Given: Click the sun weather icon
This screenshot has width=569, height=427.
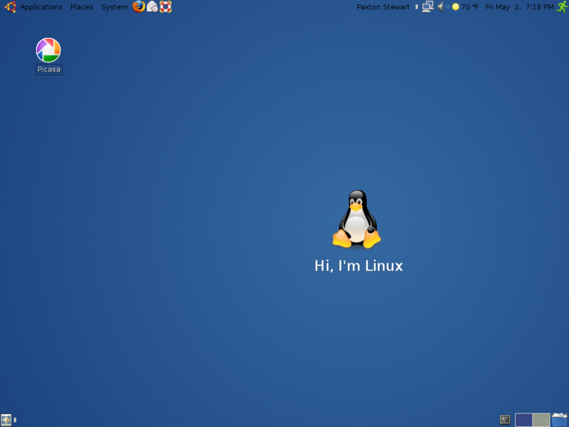Looking at the screenshot, I should click(x=455, y=6).
